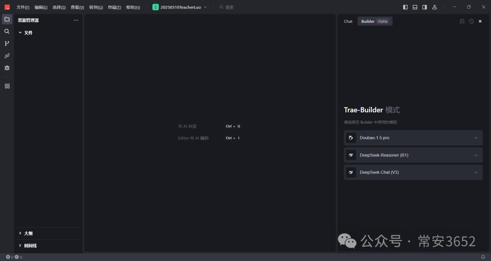Open the Extensions grid icon

[7, 86]
